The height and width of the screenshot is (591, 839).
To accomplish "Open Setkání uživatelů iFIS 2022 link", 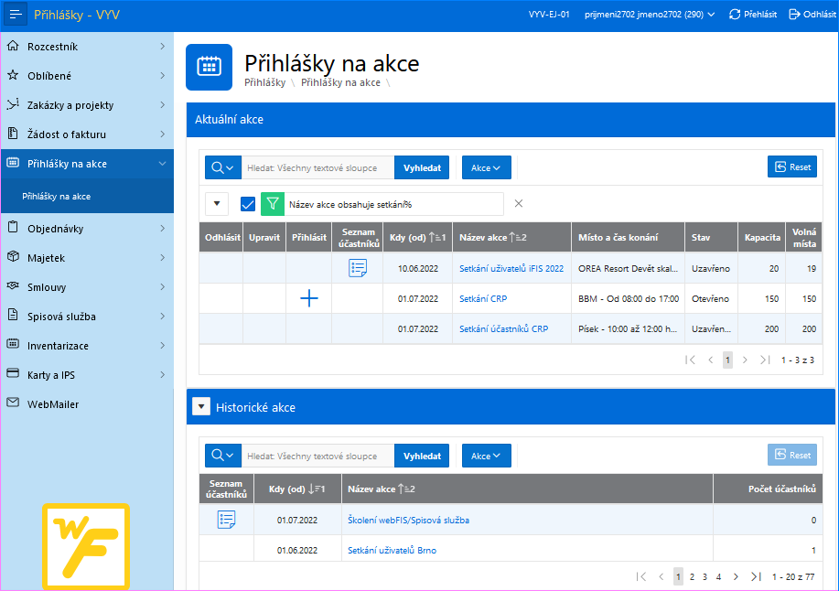I will click(511, 268).
